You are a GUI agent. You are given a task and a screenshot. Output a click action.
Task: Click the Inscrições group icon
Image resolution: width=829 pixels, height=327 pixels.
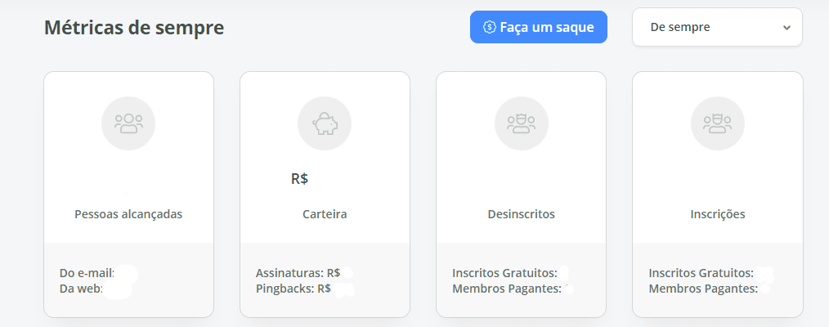coord(717,123)
